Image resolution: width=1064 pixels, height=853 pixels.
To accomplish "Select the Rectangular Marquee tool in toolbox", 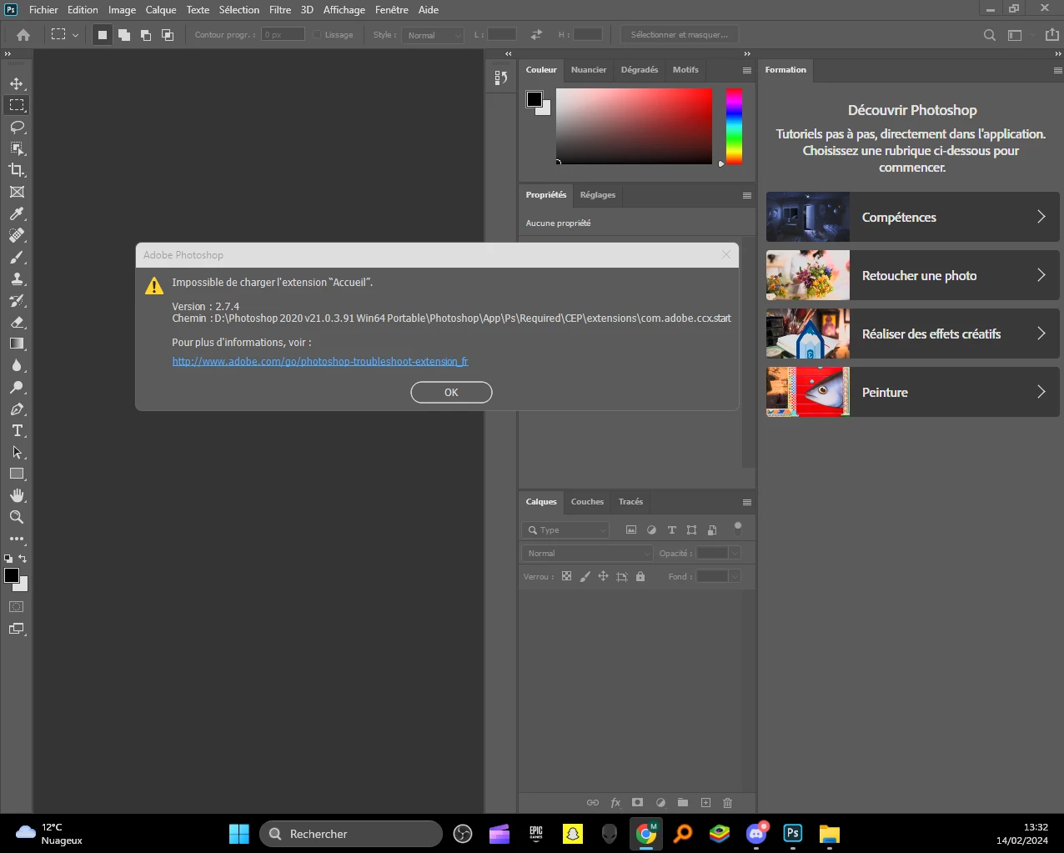I will [17, 105].
